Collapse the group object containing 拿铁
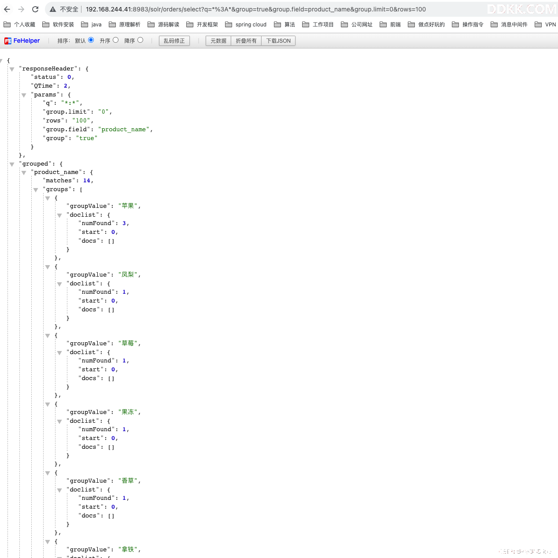Viewport: 558px width, 558px height. point(48,542)
